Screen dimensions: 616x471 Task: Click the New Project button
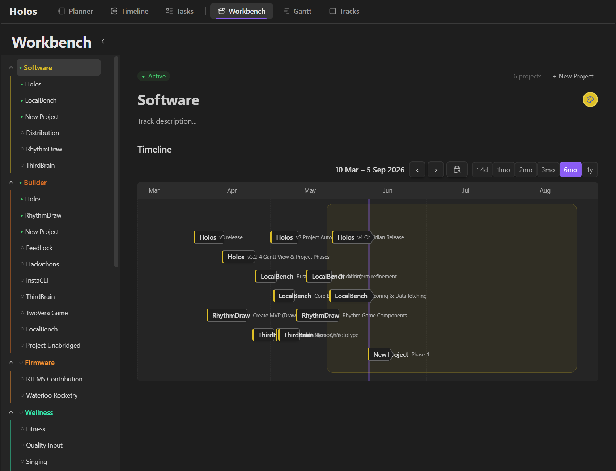click(573, 76)
